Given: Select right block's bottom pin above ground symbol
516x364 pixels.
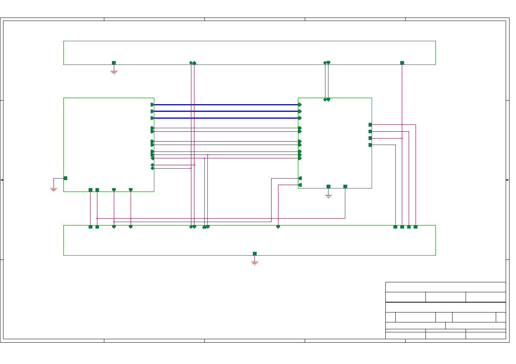Looking at the screenshot, I should click(x=328, y=187).
